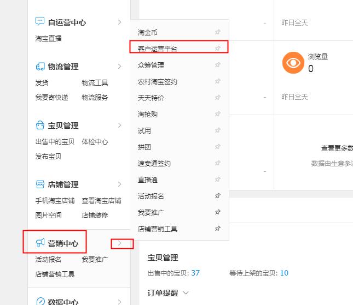The image size is (353, 305).
Task: Click the orange eye 浏览量 icon
Action: tap(293, 63)
